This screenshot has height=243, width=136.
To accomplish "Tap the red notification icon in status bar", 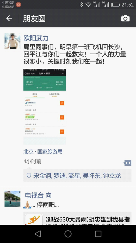I will coord(18,5).
